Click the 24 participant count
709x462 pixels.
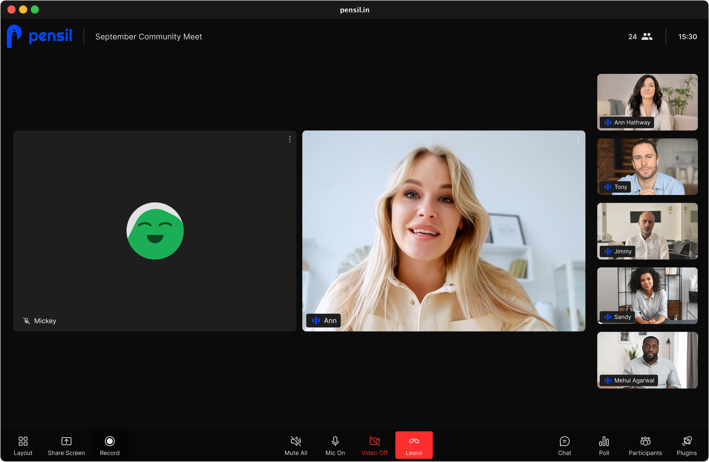tap(633, 37)
